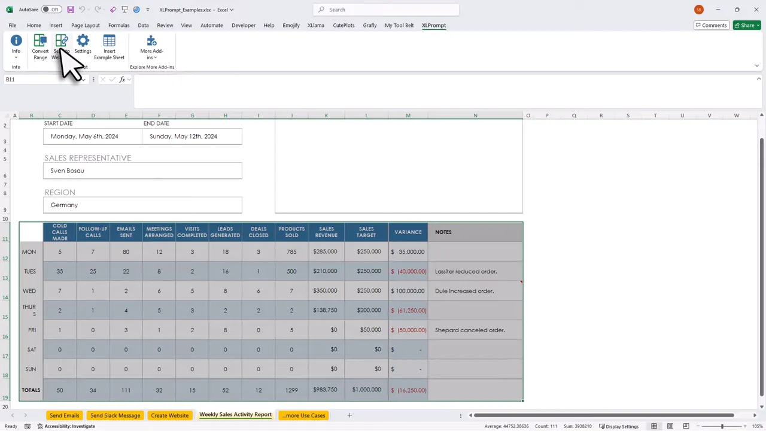
Task: Click the Set to Website icon
Action: click(x=62, y=41)
